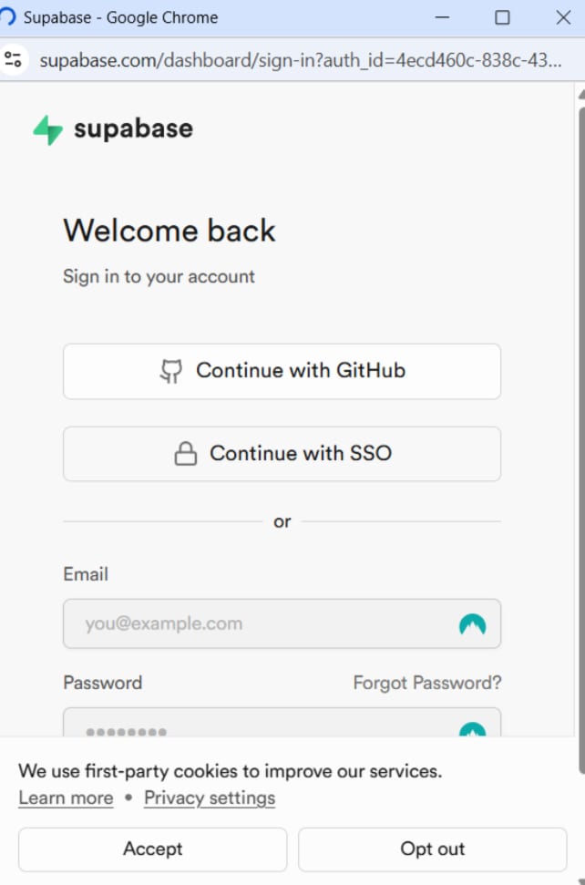Click the Chrome loading tab icon
The height and width of the screenshot is (885, 585).
(8, 17)
